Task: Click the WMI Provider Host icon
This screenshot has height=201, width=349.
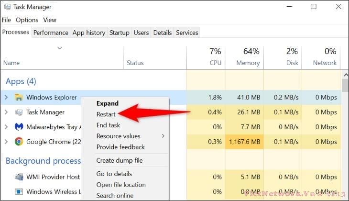Action: 19,177
